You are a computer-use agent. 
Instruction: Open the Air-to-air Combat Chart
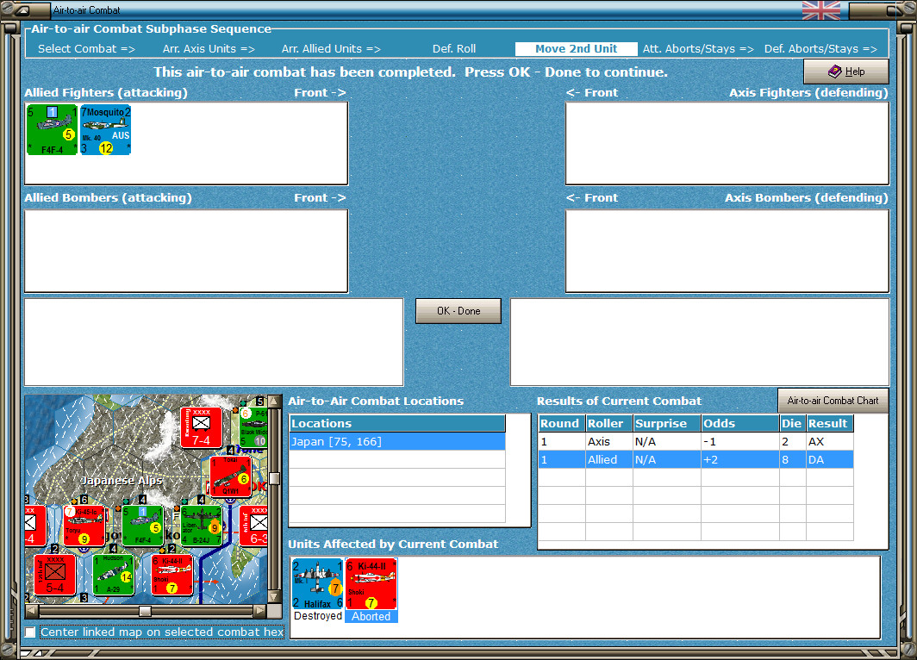(x=833, y=401)
